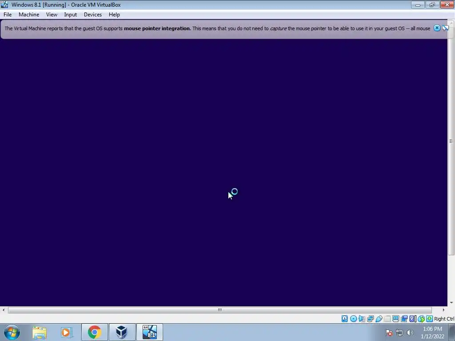Click the Windows 8.1 VM taskbar button
Viewport: 455px width, 341px height.
click(x=149, y=332)
